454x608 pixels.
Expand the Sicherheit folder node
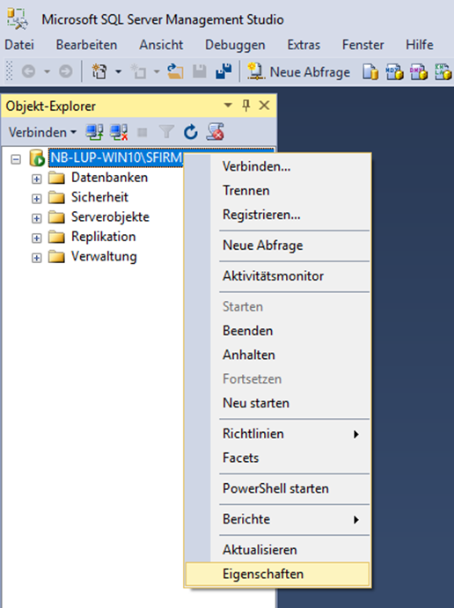[36, 199]
